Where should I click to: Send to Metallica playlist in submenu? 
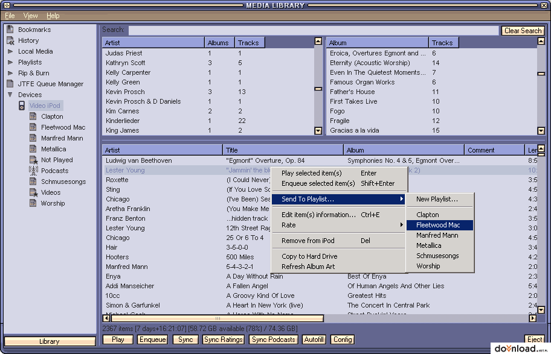click(x=440, y=245)
